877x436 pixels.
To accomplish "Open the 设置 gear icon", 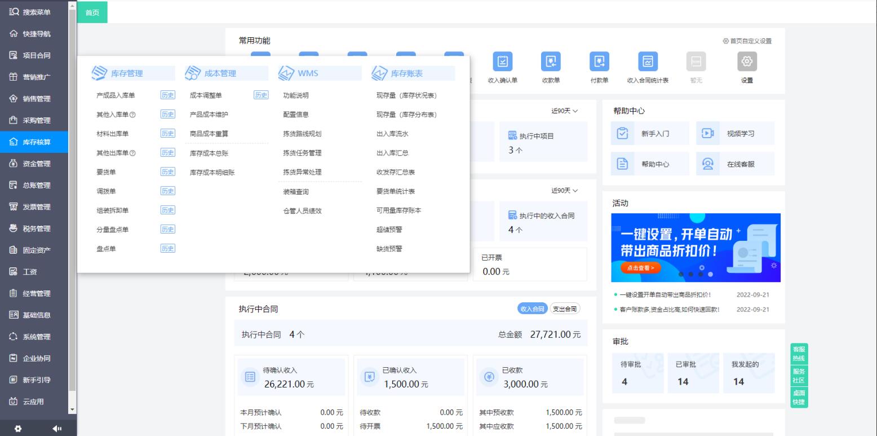I will tap(746, 68).
